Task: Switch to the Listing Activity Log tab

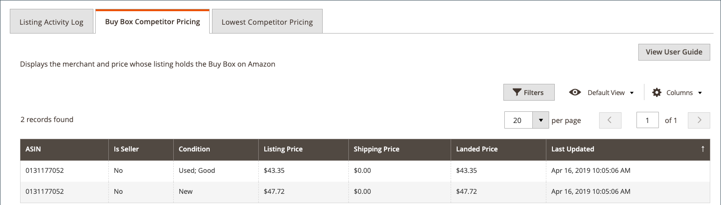Action: coord(51,22)
